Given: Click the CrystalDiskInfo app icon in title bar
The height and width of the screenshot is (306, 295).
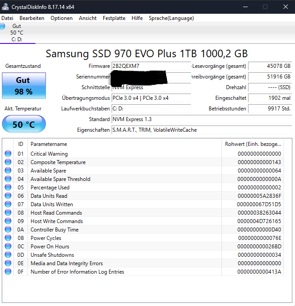Looking at the screenshot, I should [x=5, y=7].
